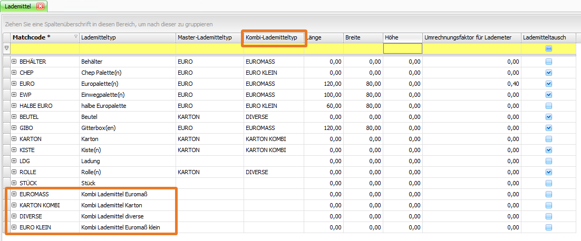581x241 pixels.
Task: Click the Matchcode filter field in yellow row
Action: point(45,48)
